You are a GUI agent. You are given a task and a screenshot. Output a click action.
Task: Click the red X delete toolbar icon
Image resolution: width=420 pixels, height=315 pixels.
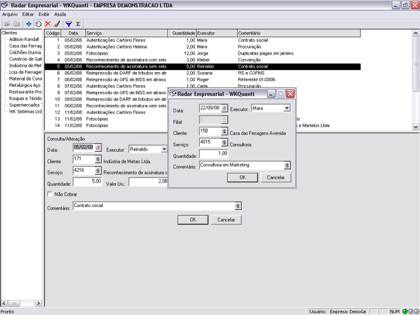click(x=47, y=23)
